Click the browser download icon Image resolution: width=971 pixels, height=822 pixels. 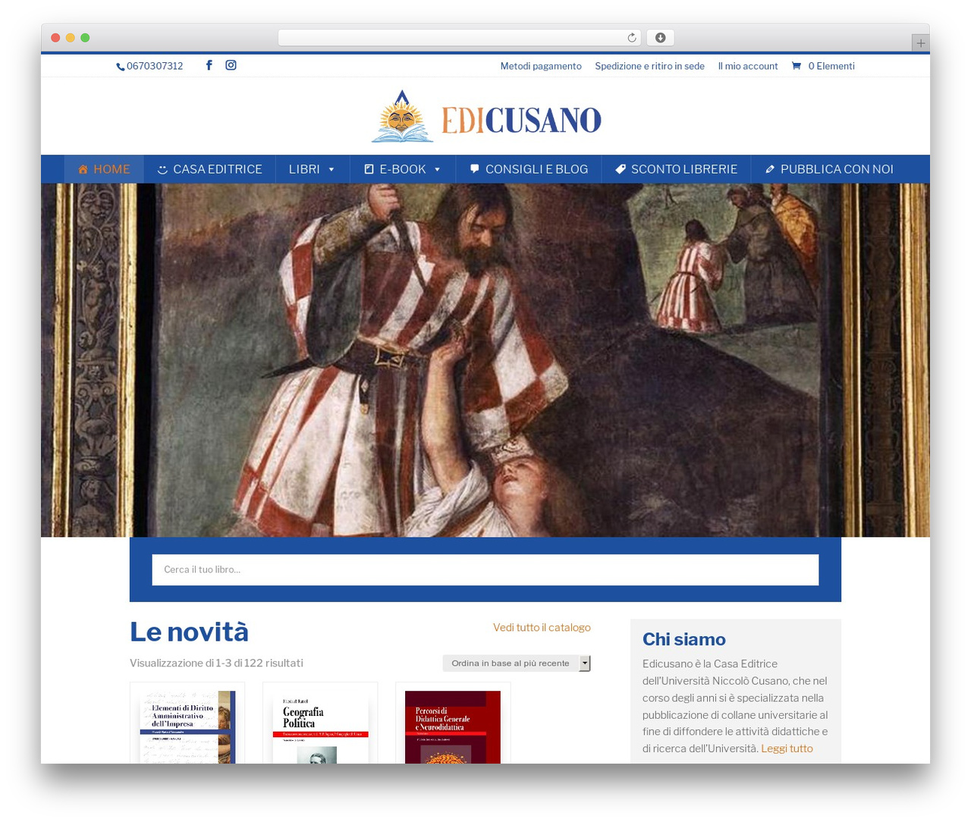tap(661, 38)
